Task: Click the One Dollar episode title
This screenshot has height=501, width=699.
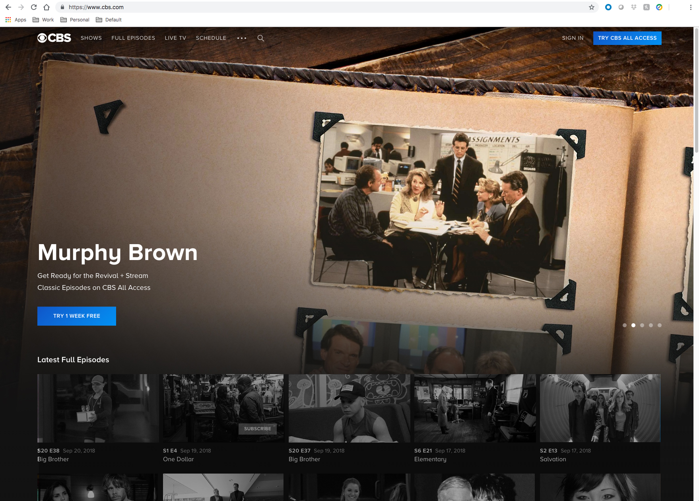Action: pos(179,459)
